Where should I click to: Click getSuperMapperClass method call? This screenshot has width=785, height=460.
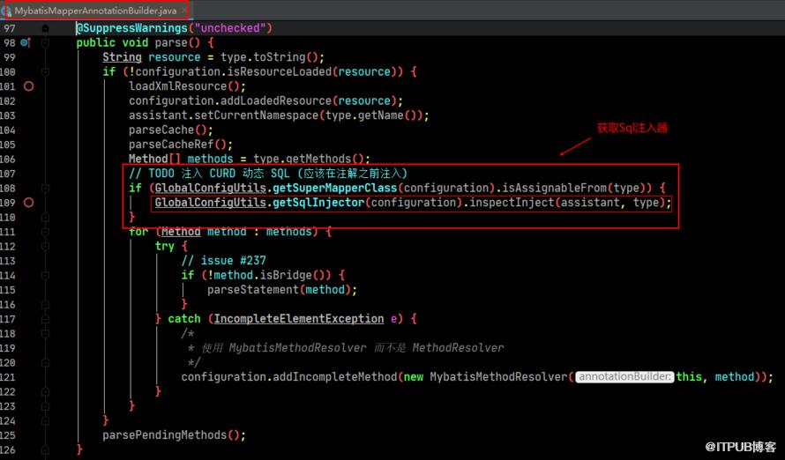point(335,188)
